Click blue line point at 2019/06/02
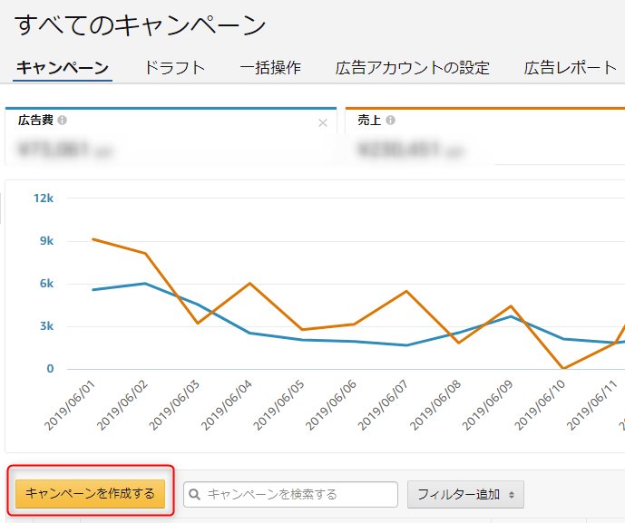Screen dimensions: 625x523 [144, 283]
